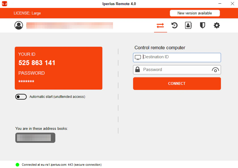Click the monitor icon in Destination ID field
Screen dimensions: 238x168
coord(138,57)
